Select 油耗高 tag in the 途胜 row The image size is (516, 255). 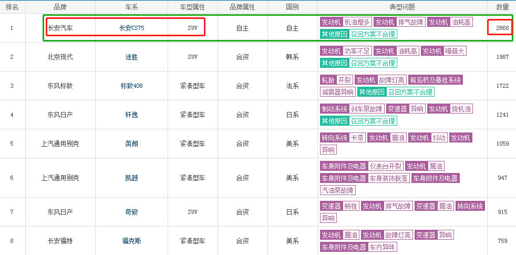[x=407, y=51]
